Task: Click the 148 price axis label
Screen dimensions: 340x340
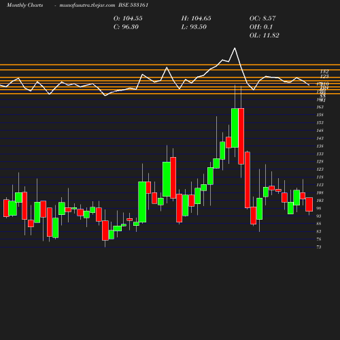Action: click(x=320, y=131)
